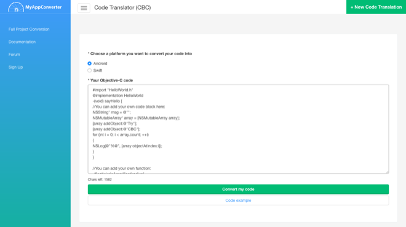Click the '-(void) sayHello {' code line
Image resolution: width=406 pixels, height=227 pixels.
coord(107,101)
